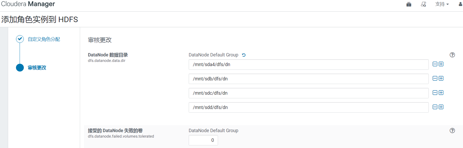Add a row after /mnt/sdd/dfs/dn

point(441,107)
